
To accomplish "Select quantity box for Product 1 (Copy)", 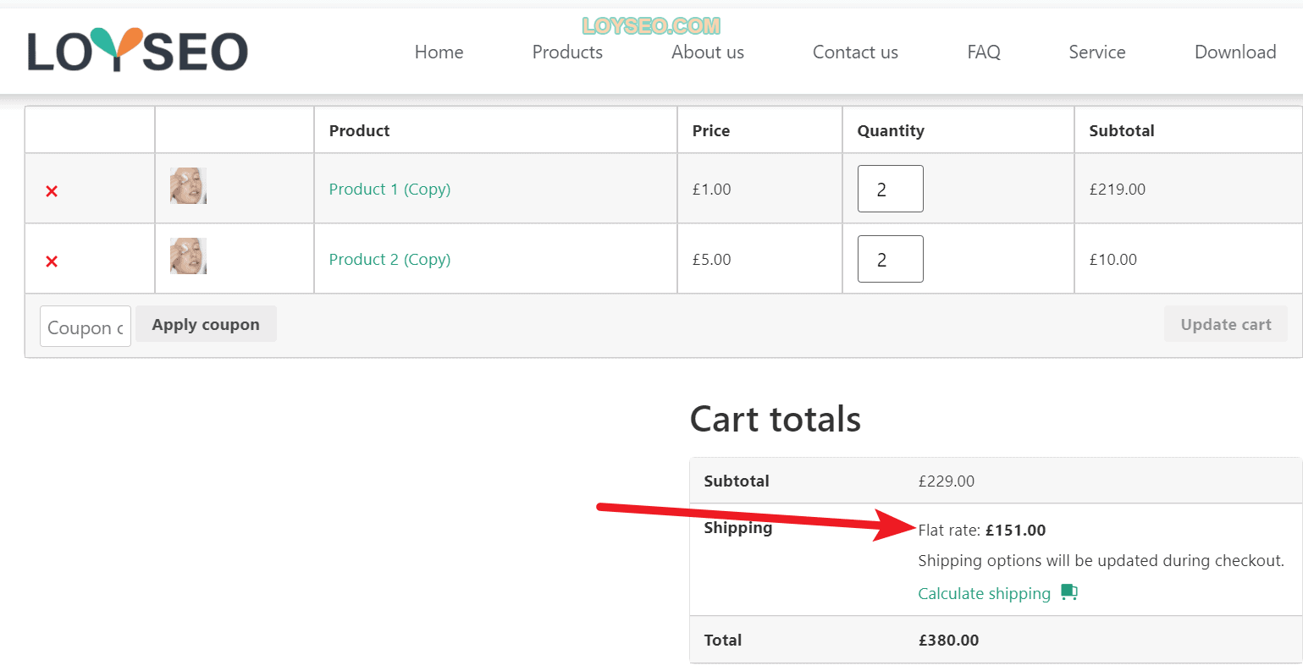I will [x=890, y=189].
